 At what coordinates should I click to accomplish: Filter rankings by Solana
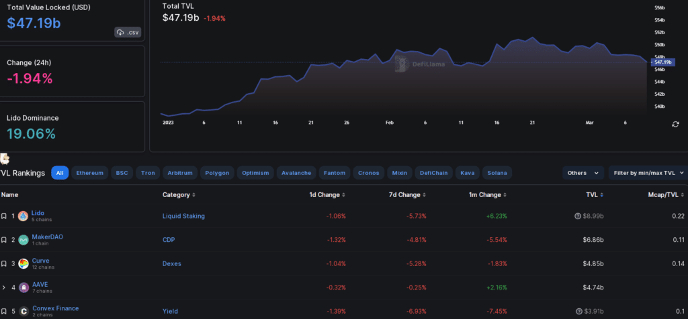tap(497, 173)
